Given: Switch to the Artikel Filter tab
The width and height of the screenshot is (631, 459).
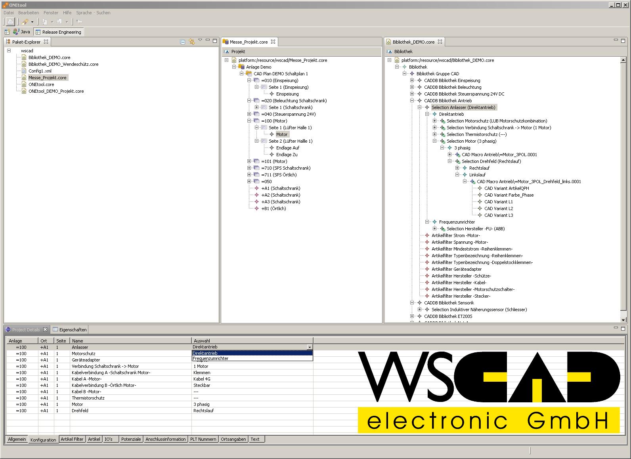Looking at the screenshot, I should [x=72, y=439].
